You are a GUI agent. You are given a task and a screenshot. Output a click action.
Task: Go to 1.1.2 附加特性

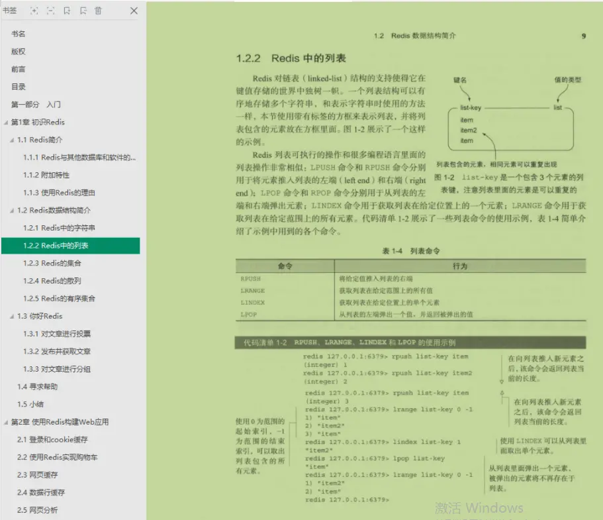coord(46,175)
